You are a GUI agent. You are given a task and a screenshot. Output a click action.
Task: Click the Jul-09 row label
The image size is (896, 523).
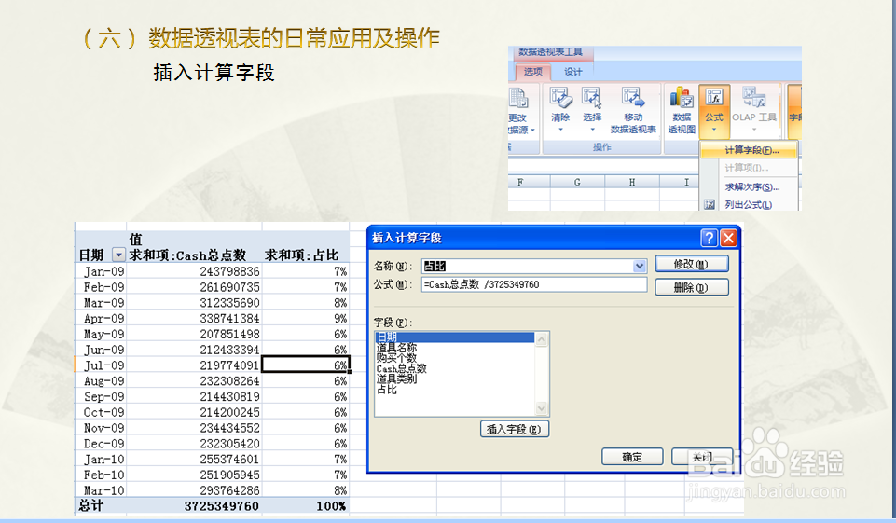point(104,365)
